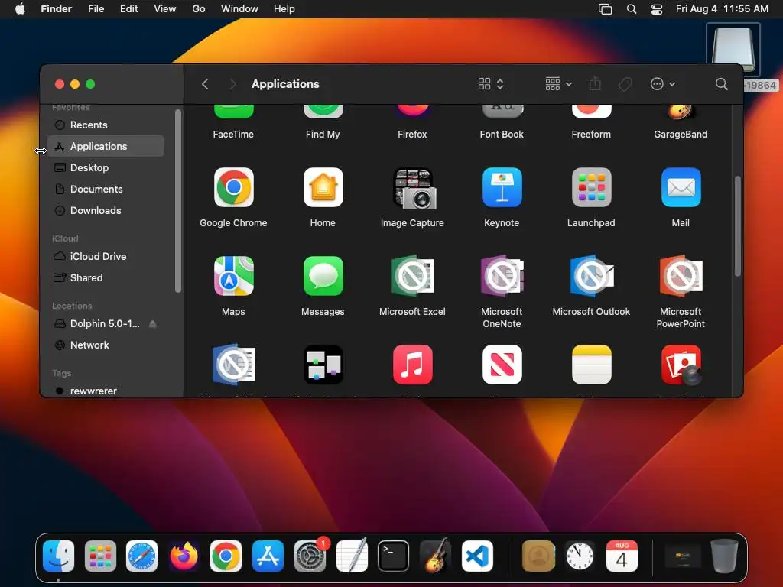Open the Finder menu
The height and width of the screenshot is (587, 783).
pos(57,9)
